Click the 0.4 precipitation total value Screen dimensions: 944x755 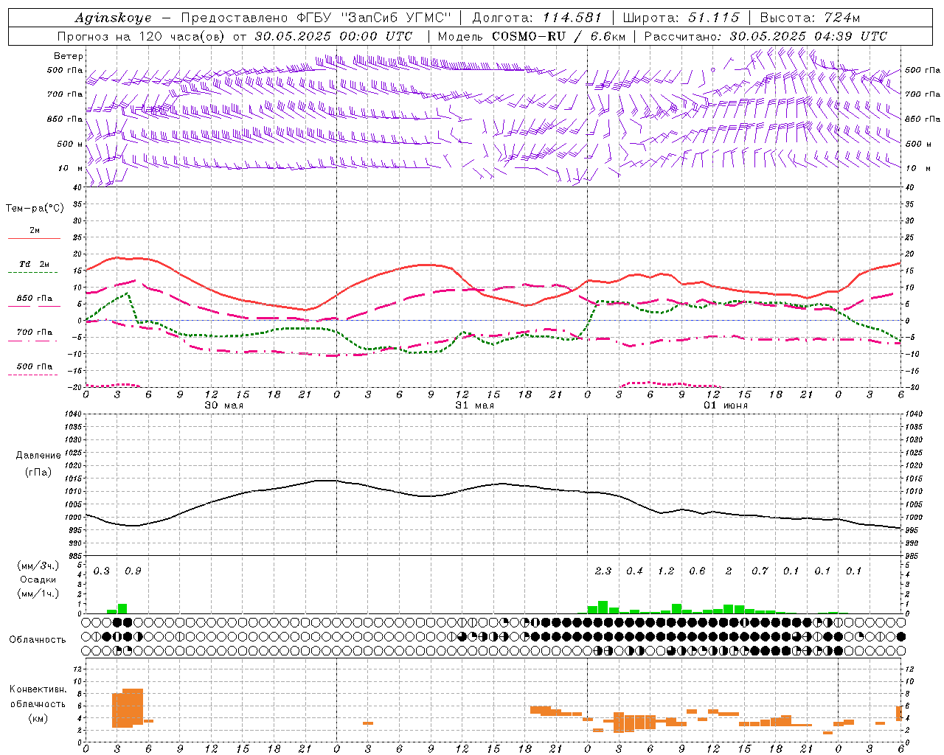[634, 571]
